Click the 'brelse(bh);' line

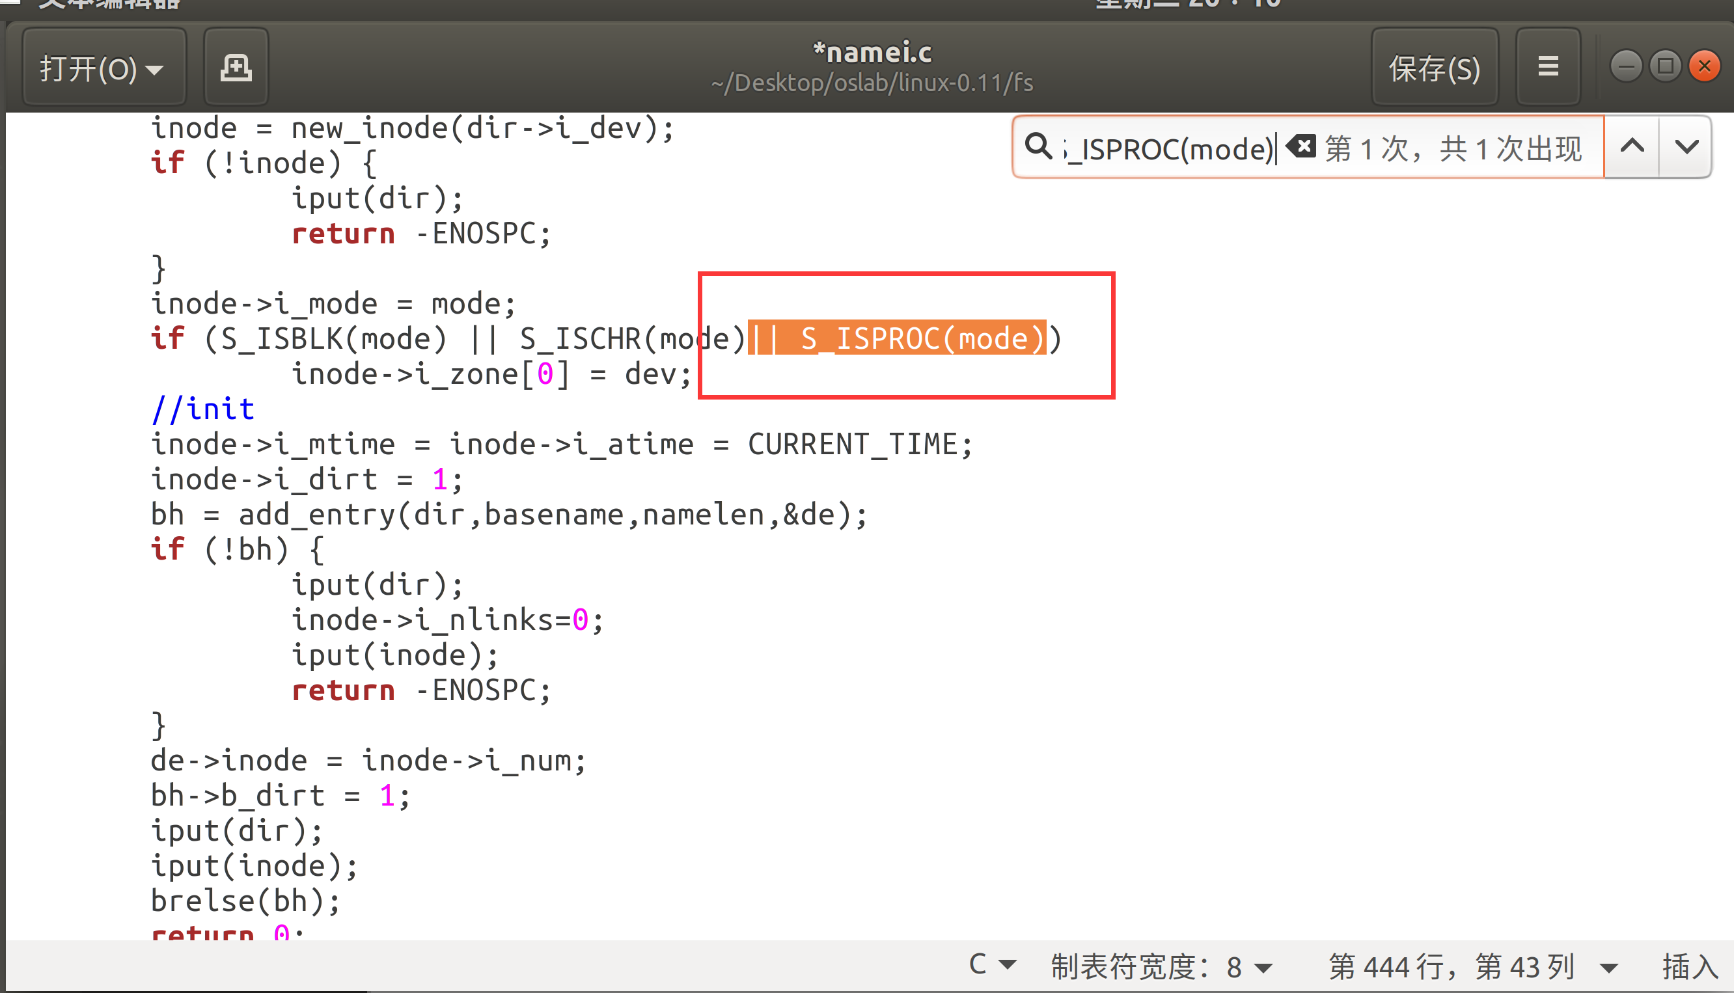click(245, 901)
